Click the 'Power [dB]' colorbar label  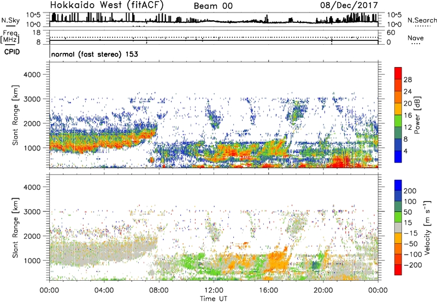tap(417, 115)
